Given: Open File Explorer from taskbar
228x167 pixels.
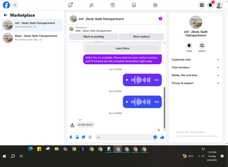Looking at the screenshot, I should point(57,149).
